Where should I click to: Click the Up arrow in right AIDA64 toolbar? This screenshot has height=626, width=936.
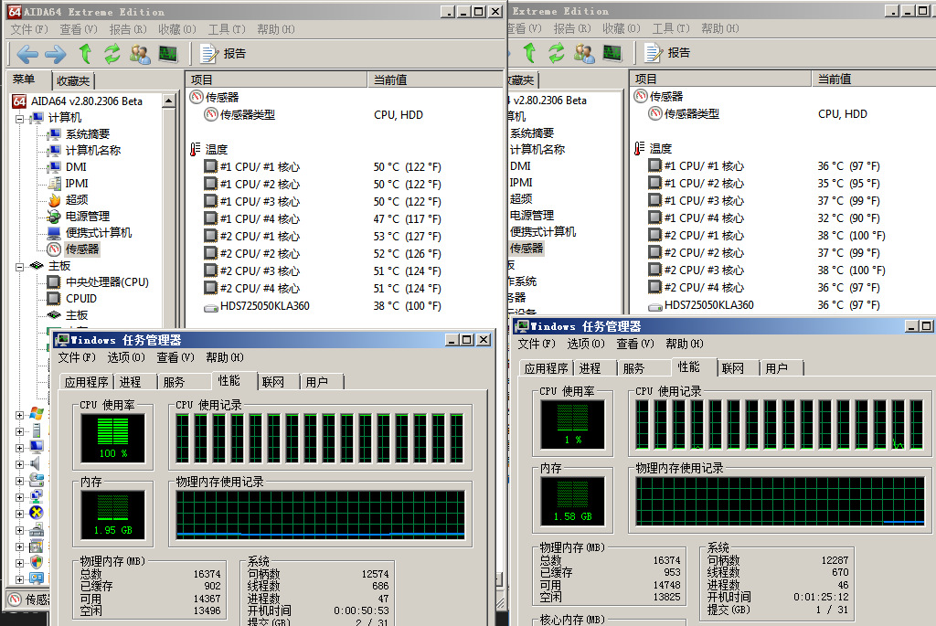[x=529, y=53]
